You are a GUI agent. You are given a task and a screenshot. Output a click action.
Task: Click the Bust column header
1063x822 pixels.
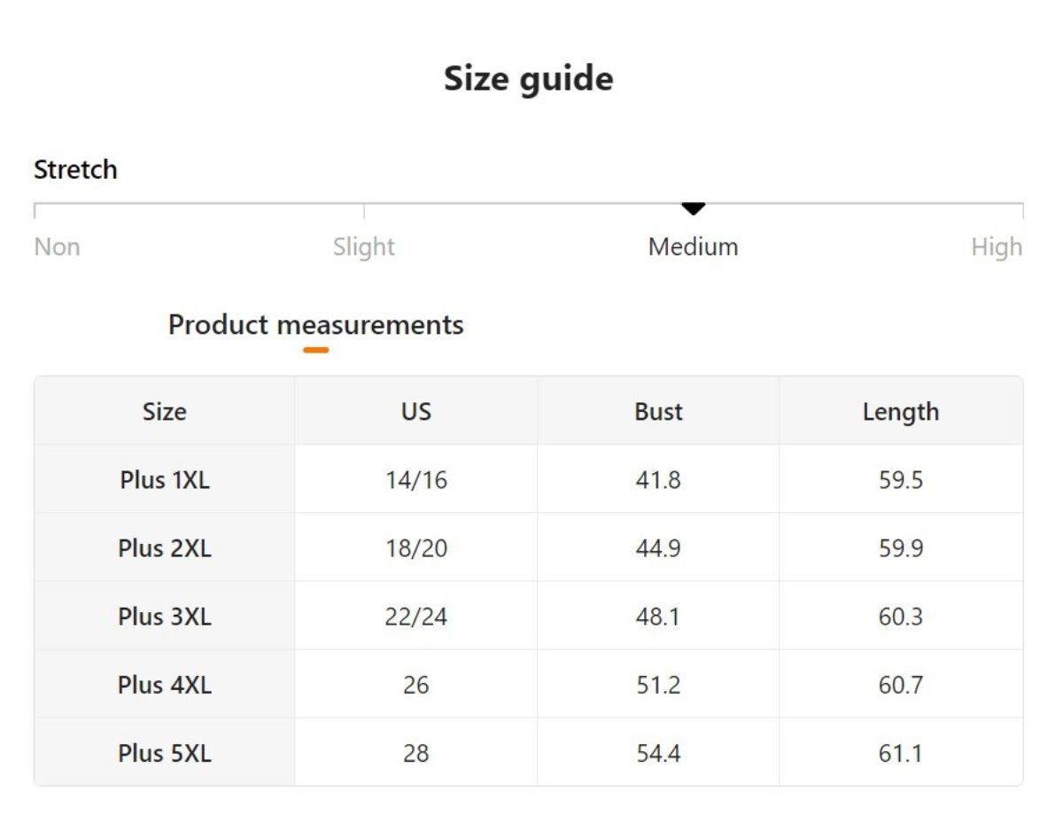[658, 412]
